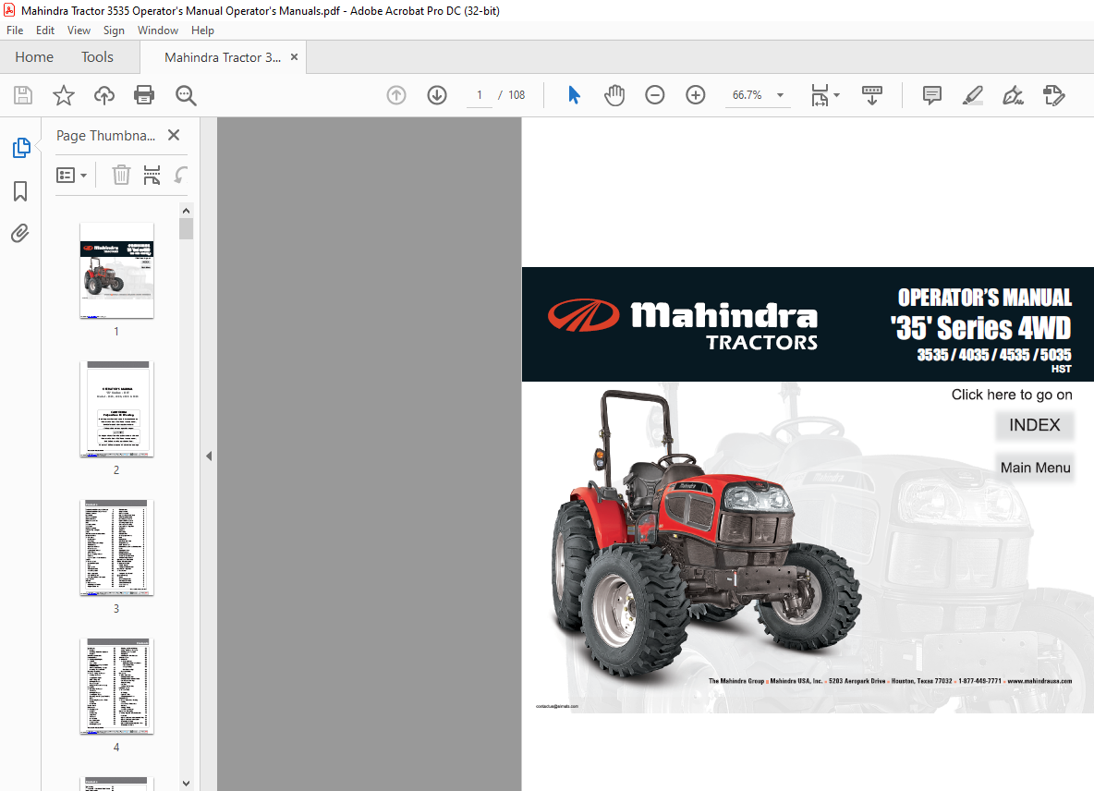Close the Mahindra Tractor document tab

(295, 57)
